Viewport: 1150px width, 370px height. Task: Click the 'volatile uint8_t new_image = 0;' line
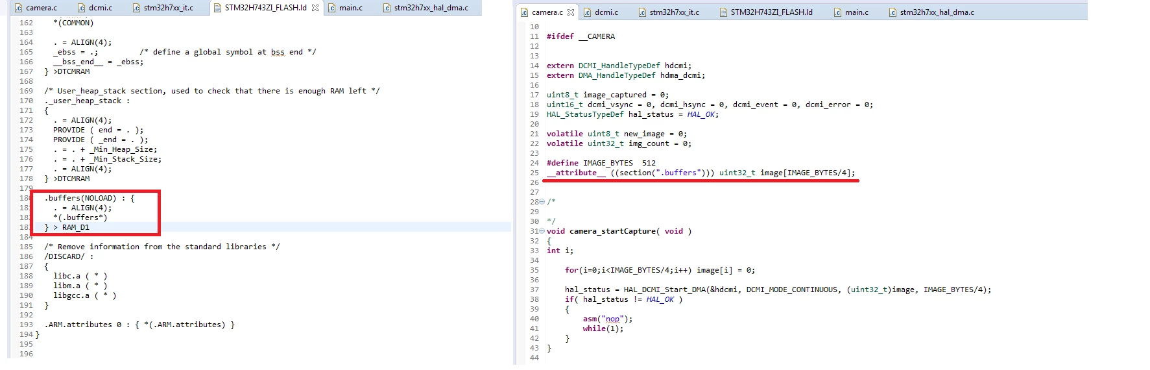(x=617, y=134)
